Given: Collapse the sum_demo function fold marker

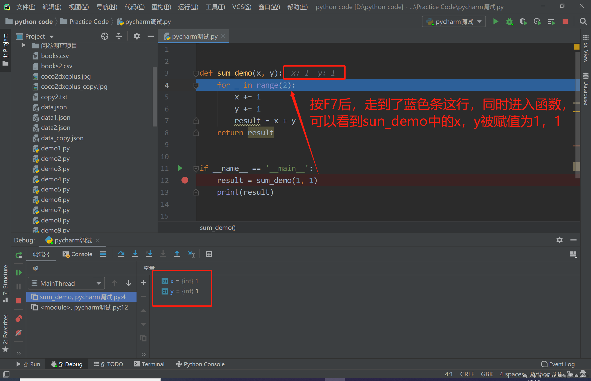Looking at the screenshot, I should coord(196,73).
